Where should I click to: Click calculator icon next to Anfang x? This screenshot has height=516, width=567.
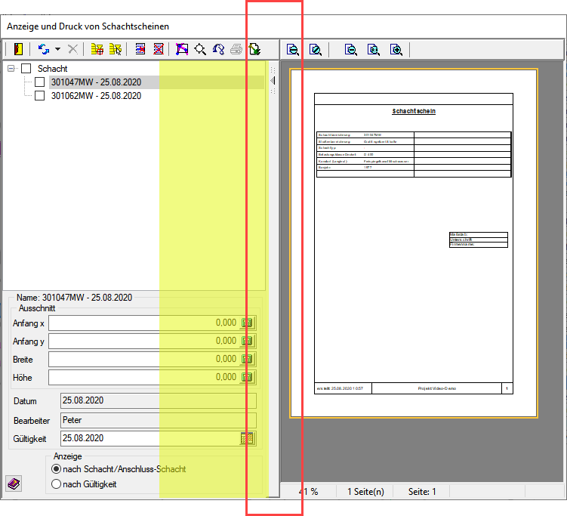click(247, 323)
